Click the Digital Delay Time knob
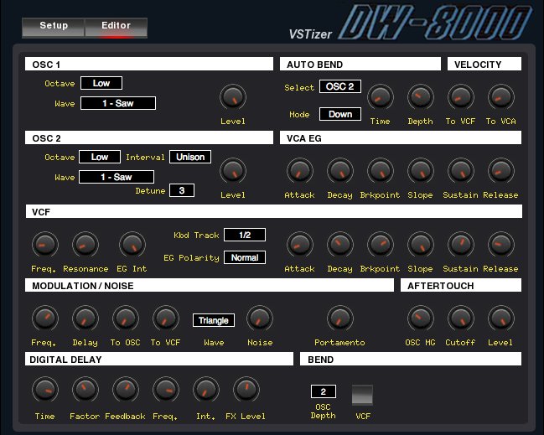The image size is (544, 435). click(x=45, y=390)
